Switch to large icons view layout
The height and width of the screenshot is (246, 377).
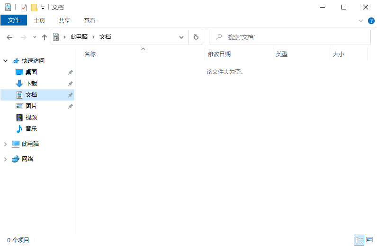[x=369, y=240]
